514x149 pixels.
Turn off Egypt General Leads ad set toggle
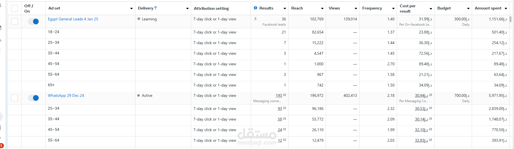click(x=34, y=21)
